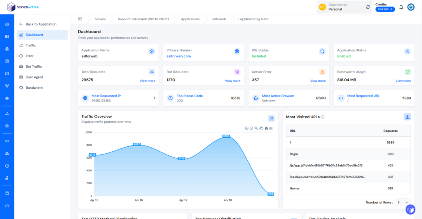Switch organization with the refresh arrows icon
Viewport: 422px width, 219px height.
368,7
